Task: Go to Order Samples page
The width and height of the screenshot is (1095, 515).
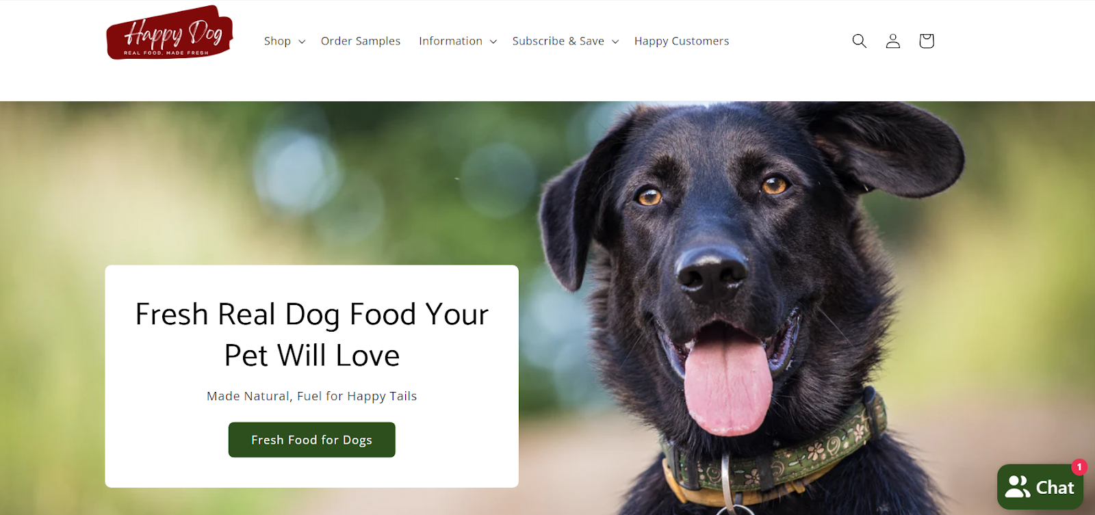Action: [x=361, y=41]
